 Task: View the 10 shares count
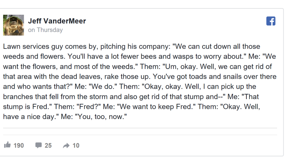[76, 145]
